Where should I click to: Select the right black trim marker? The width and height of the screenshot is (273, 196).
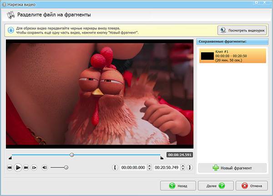162,158
